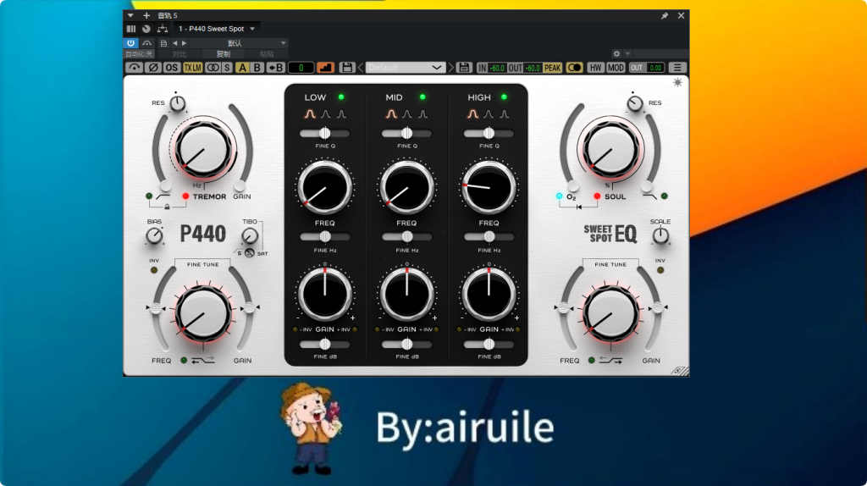Toggle the brightness sun icon
Screen dimensions: 867x486
pyautogui.click(x=677, y=82)
